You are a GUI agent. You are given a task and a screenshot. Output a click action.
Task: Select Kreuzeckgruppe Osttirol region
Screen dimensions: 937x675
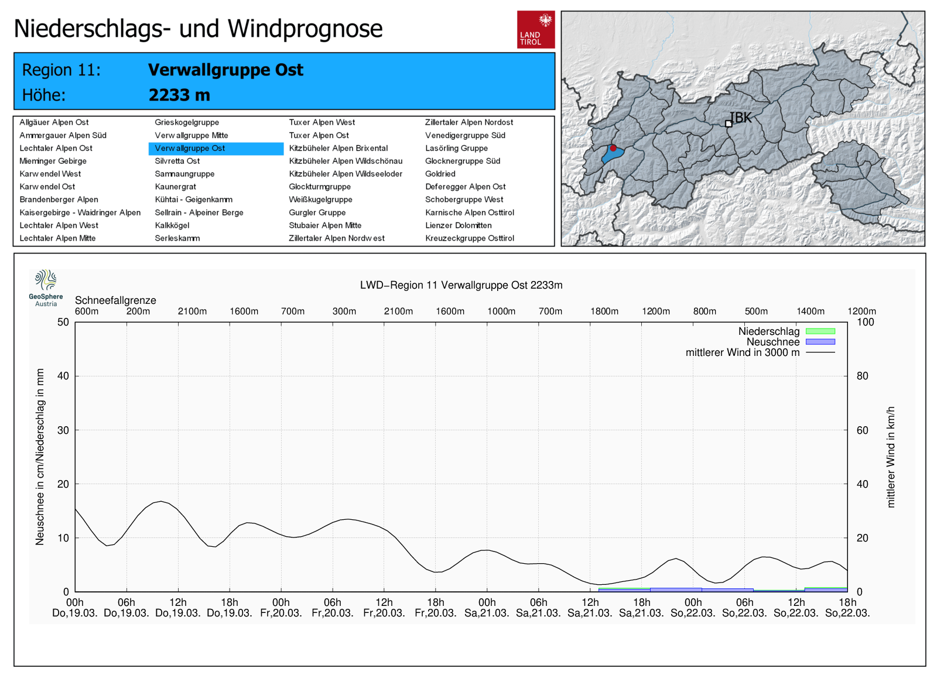click(469, 238)
